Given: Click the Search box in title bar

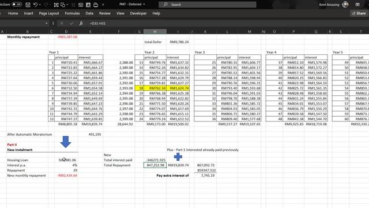Looking at the screenshot, I should pos(208,5).
